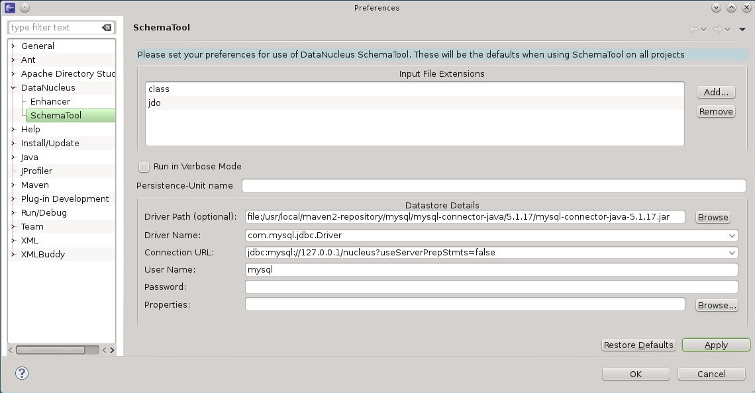Screen dimensions: 755x393
Task: Collapse the DataNucleus tree node
Action: pyautogui.click(x=13, y=87)
